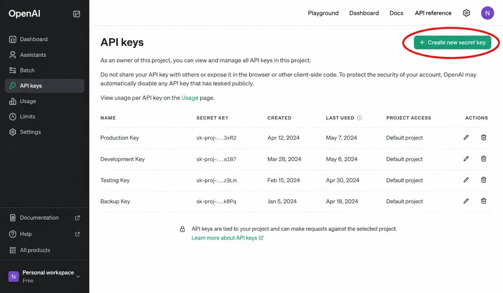Expand the Personal workspace switcher chevron
The width and height of the screenshot is (503, 293).
pyautogui.click(x=78, y=277)
